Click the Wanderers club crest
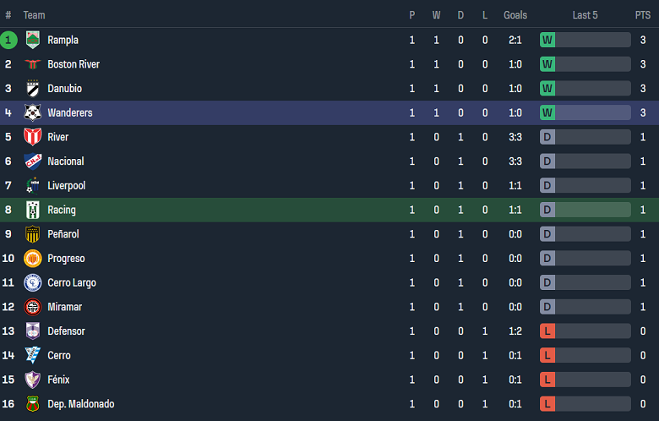The image size is (659, 421). pyautogui.click(x=33, y=112)
